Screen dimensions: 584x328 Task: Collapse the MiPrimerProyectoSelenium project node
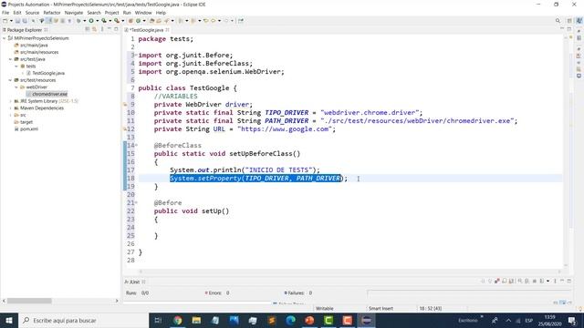click(4, 38)
